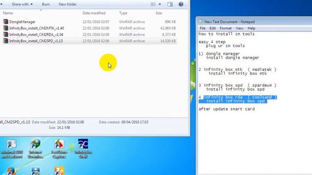Screen dimensions: 312x175
Task: Launch the InfinityBox Shell desktop shortcut
Action: tap(83, 148)
